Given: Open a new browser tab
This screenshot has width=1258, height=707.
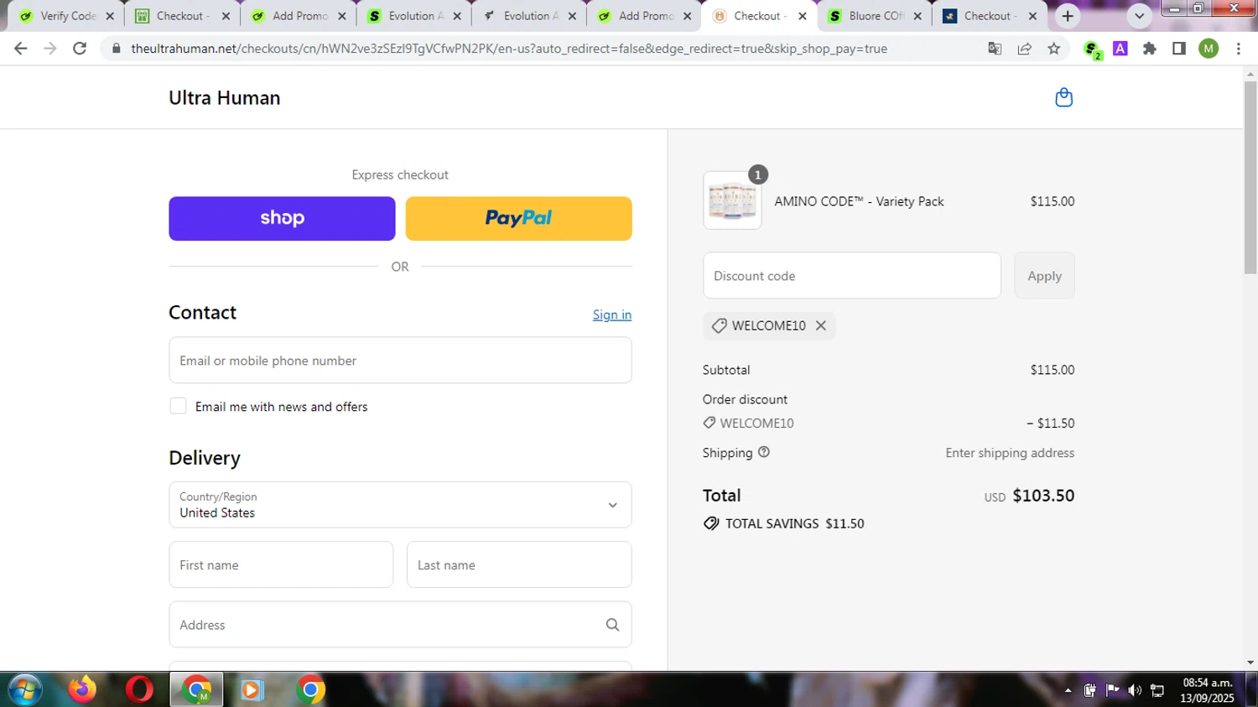Looking at the screenshot, I should click(x=1068, y=16).
